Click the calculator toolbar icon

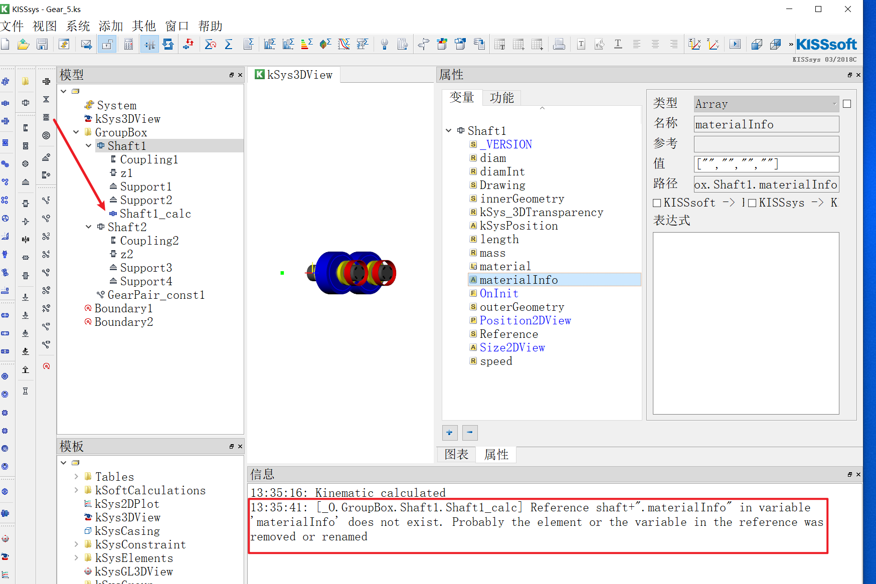(128, 44)
